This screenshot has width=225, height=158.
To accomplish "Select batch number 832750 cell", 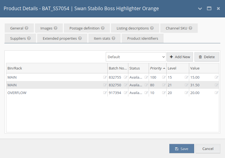I will (x=118, y=85).
